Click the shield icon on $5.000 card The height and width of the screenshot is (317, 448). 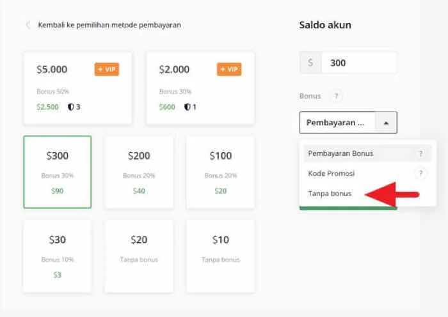pyautogui.click(x=72, y=107)
